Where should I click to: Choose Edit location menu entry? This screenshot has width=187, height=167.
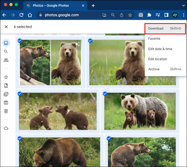click(158, 59)
